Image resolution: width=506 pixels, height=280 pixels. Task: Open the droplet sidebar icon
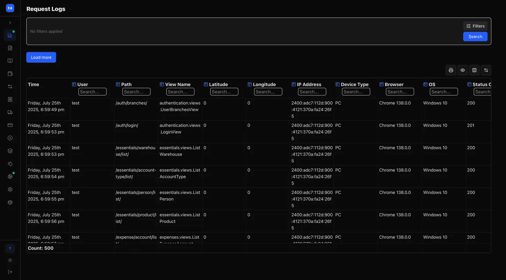[x=10, y=164]
